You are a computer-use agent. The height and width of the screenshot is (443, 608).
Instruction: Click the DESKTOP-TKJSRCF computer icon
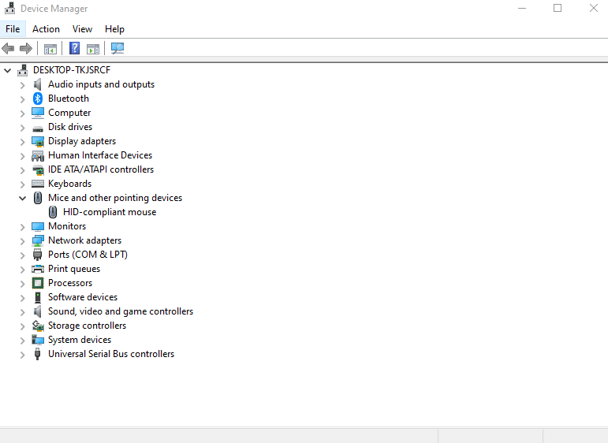(x=23, y=70)
